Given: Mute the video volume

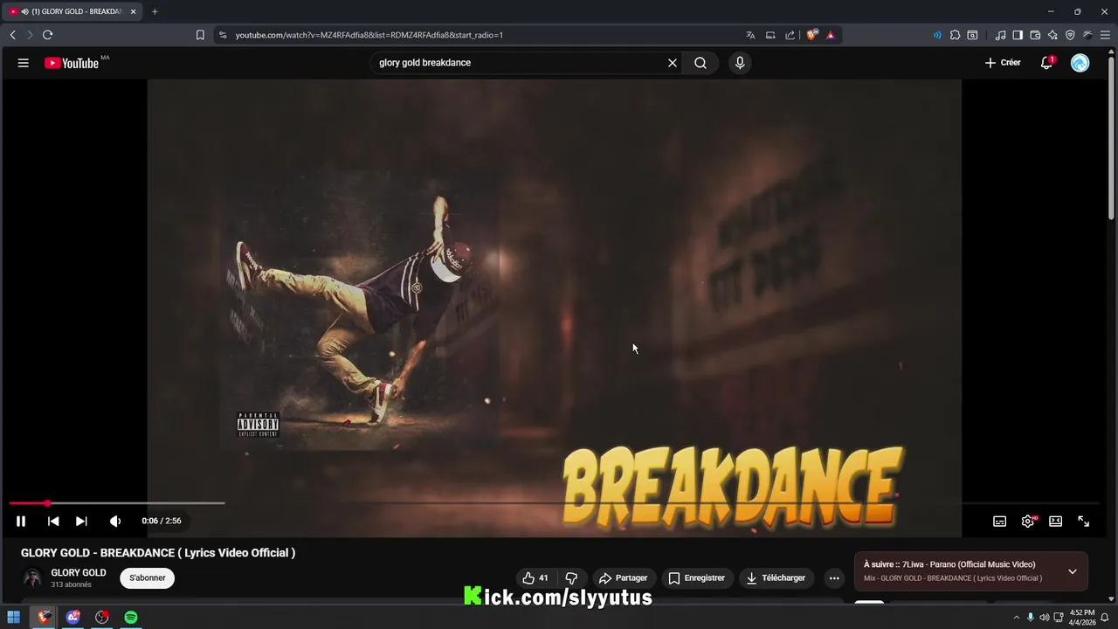Looking at the screenshot, I should point(114,521).
